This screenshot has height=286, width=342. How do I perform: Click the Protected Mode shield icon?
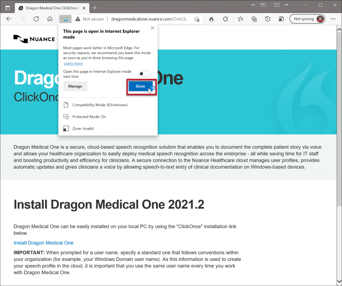tap(66, 117)
